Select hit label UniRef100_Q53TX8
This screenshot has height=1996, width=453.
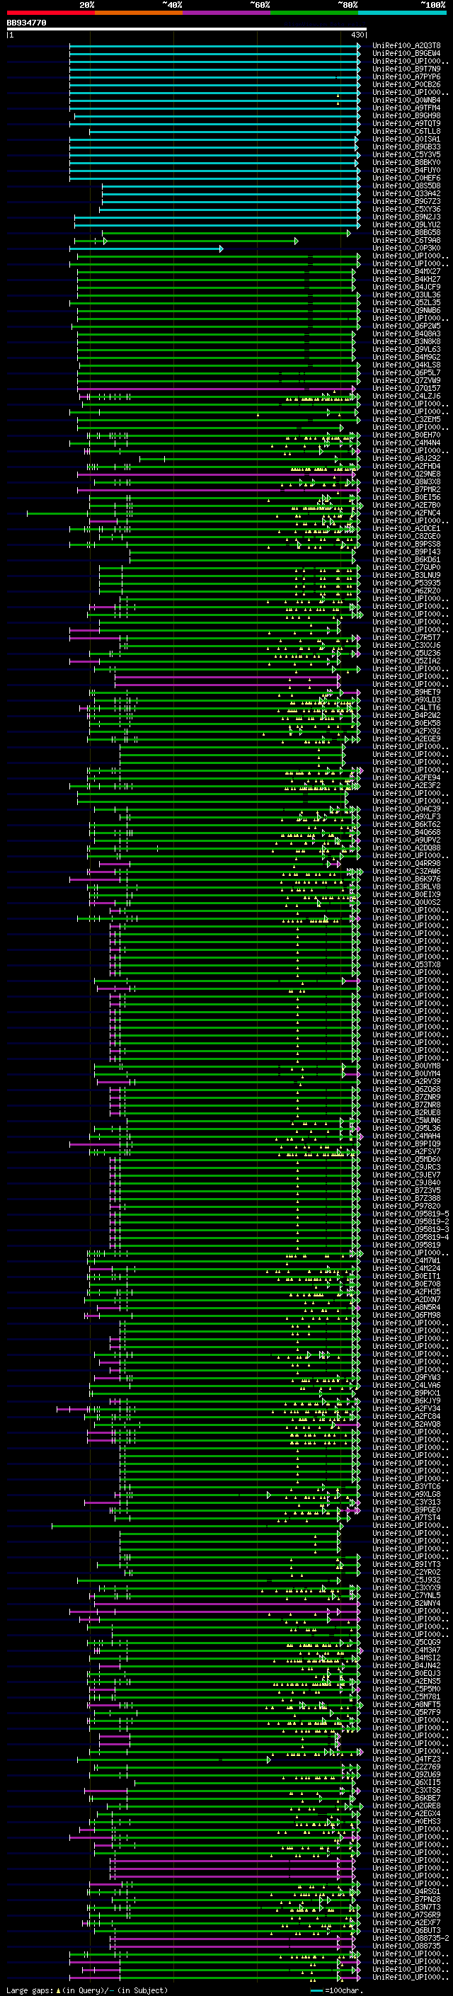(x=406, y=964)
